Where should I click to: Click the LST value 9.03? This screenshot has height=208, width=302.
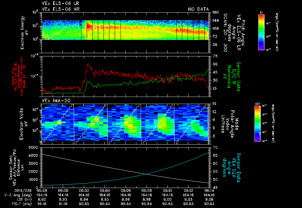pyautogui.click(x=188, y=199)
